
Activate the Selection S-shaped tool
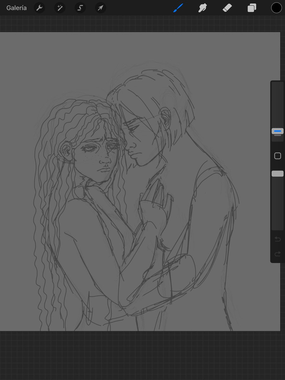pos(80,8)
